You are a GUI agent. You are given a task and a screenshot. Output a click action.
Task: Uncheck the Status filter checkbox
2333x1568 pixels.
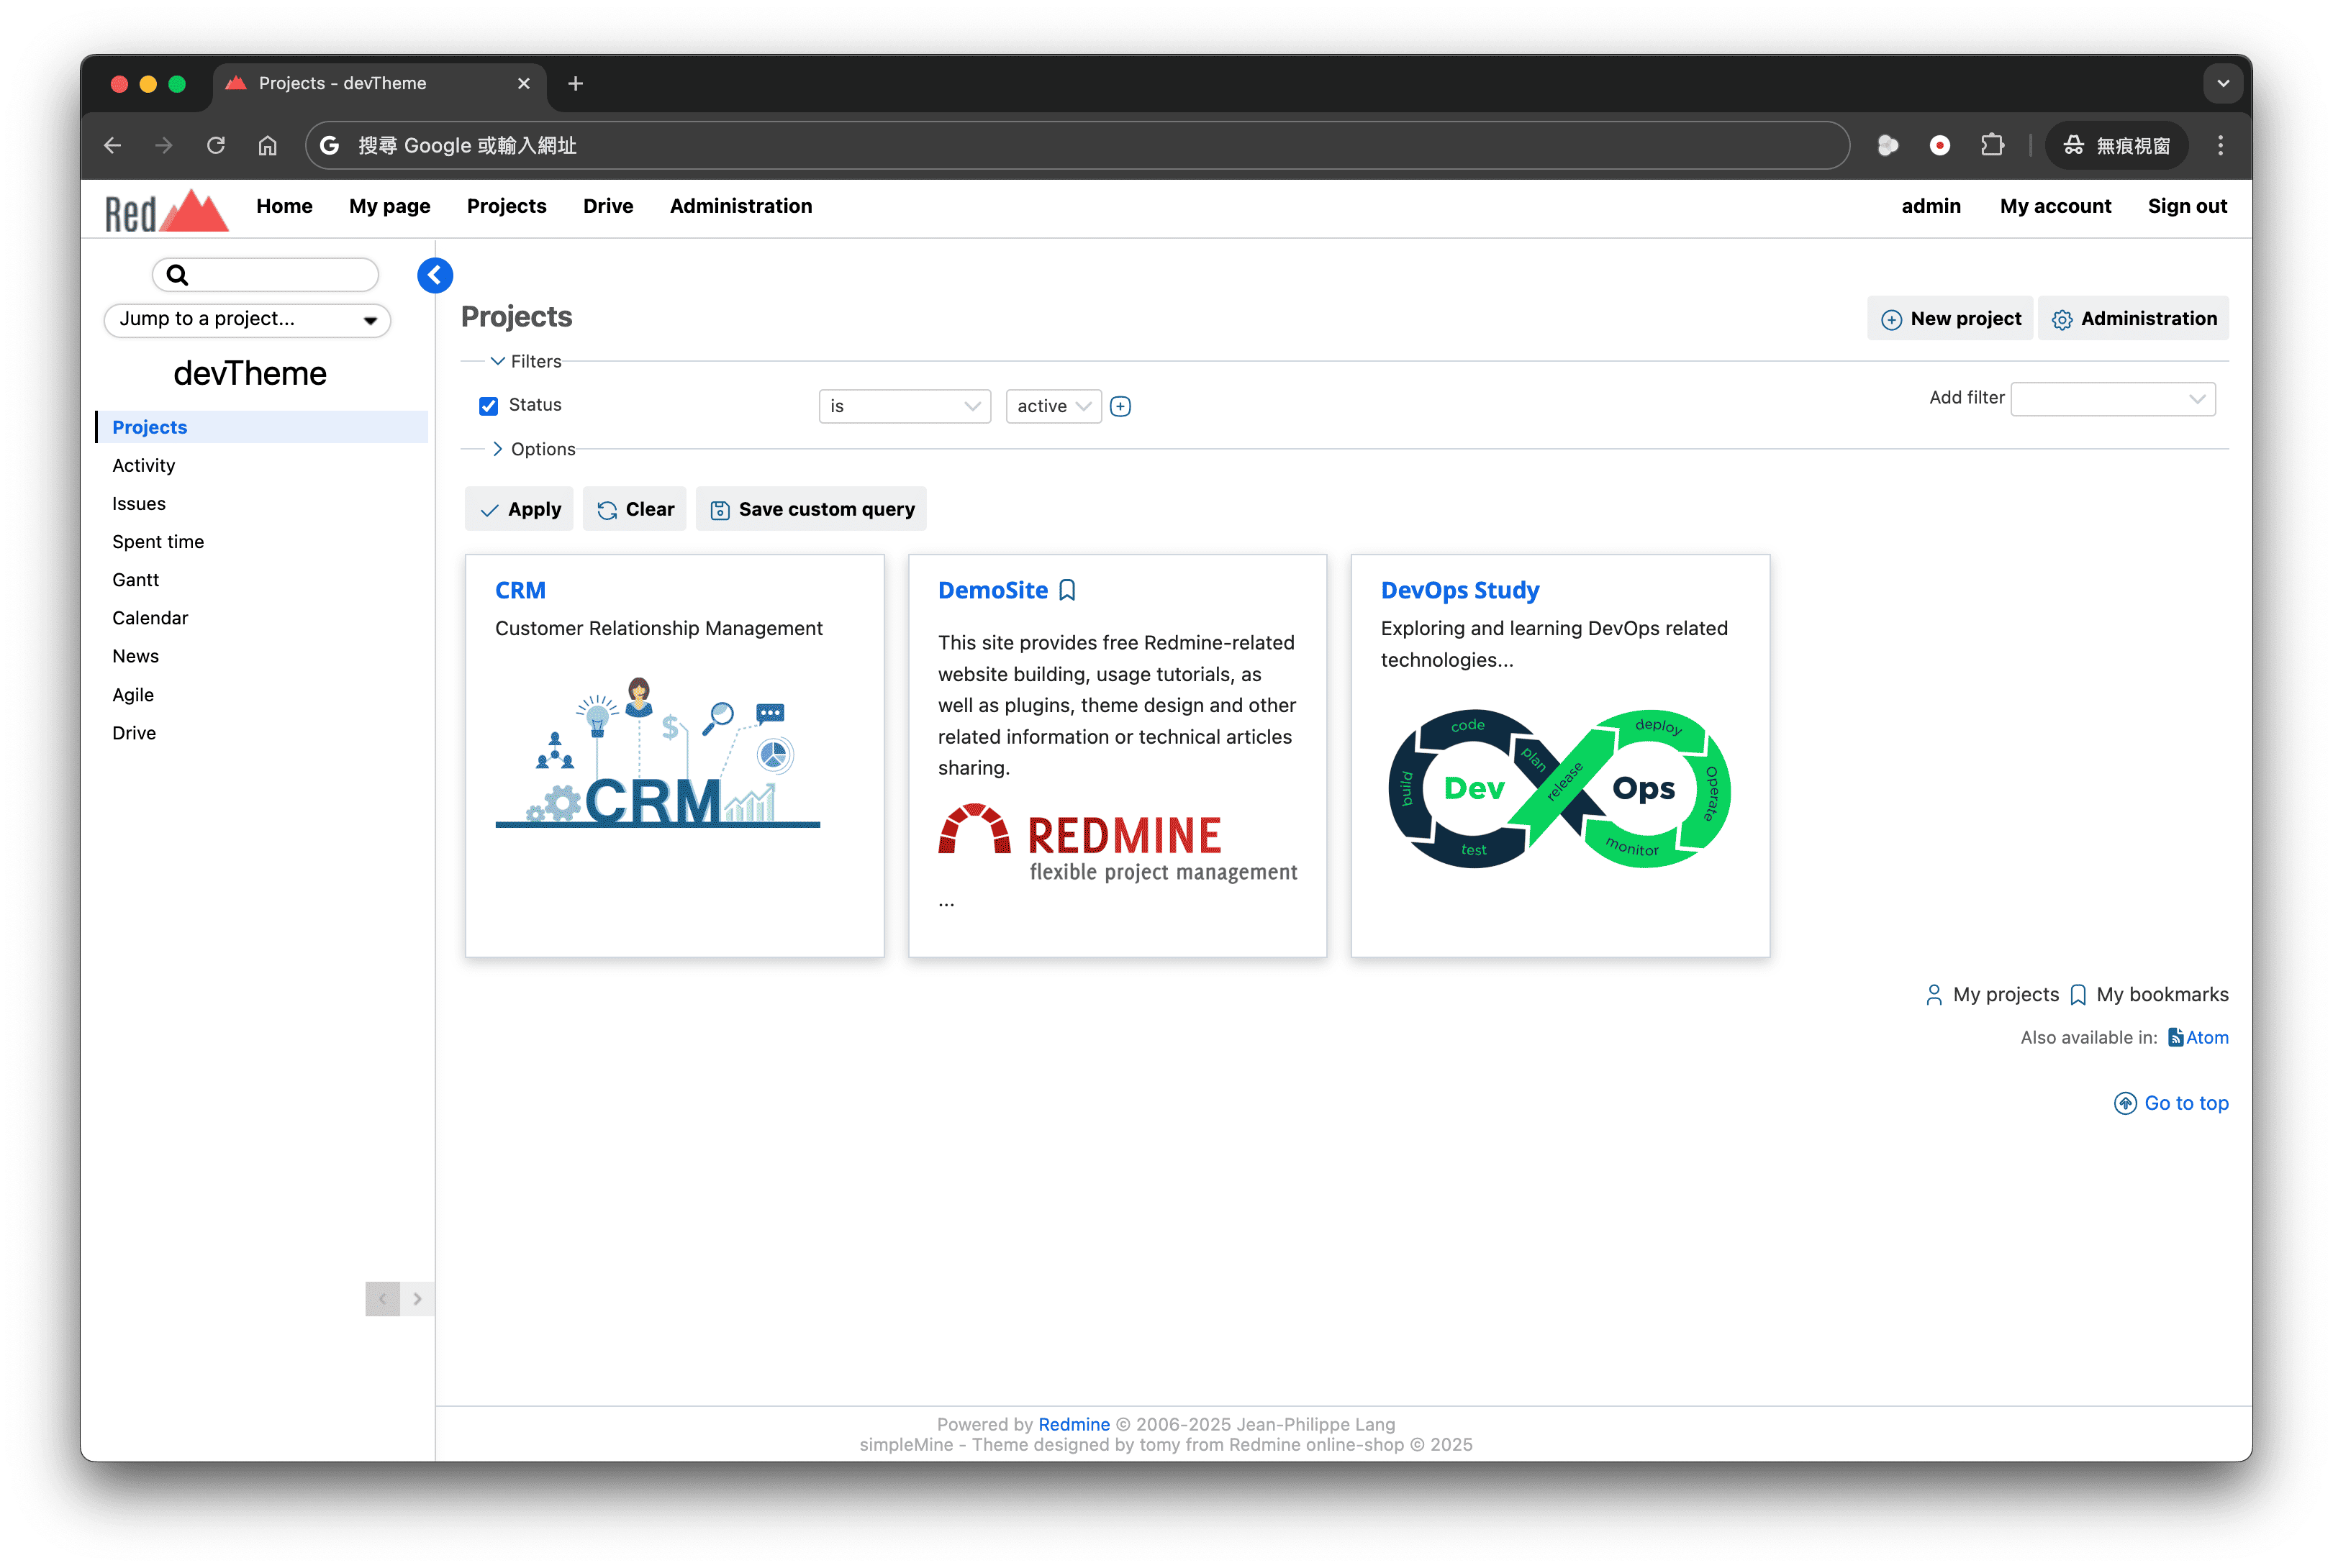[488, 406]
